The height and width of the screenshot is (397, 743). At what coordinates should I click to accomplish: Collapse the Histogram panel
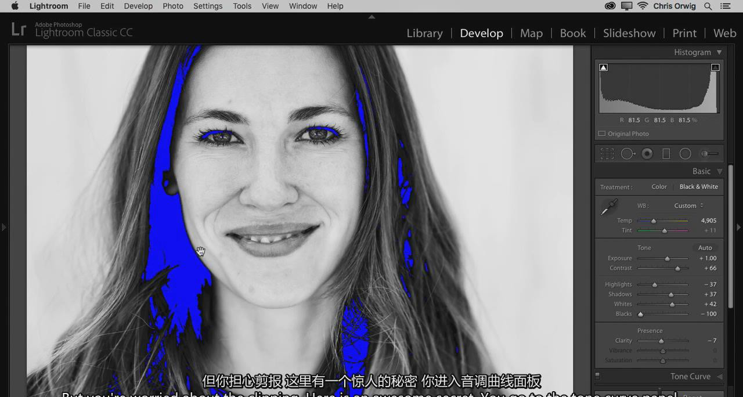[719, 52]
